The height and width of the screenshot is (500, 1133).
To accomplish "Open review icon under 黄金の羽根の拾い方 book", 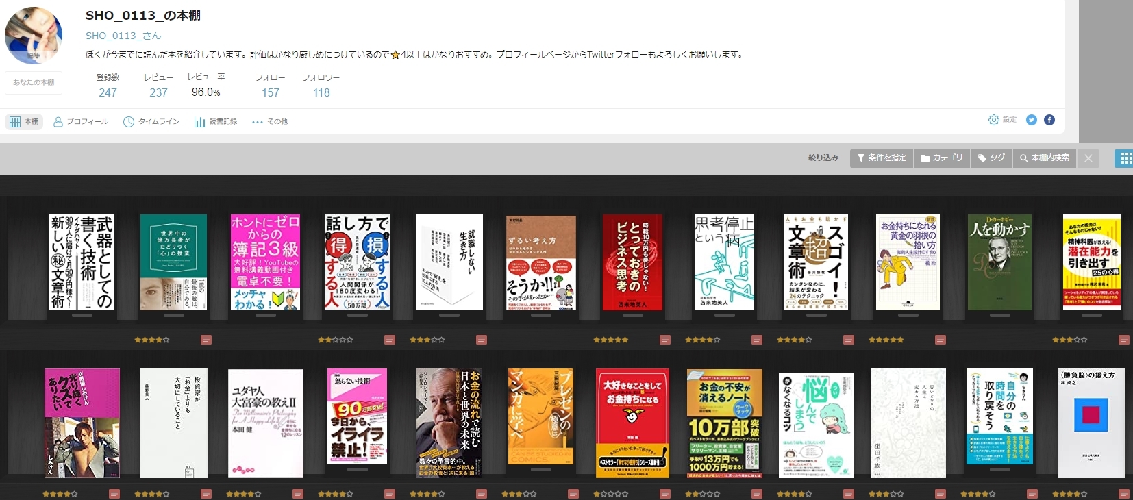I will (941, 340).
